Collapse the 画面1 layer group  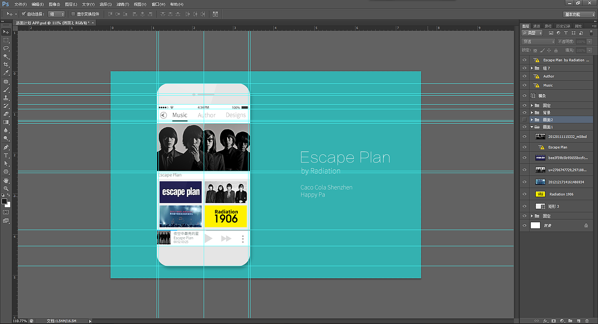click(532, 127)
